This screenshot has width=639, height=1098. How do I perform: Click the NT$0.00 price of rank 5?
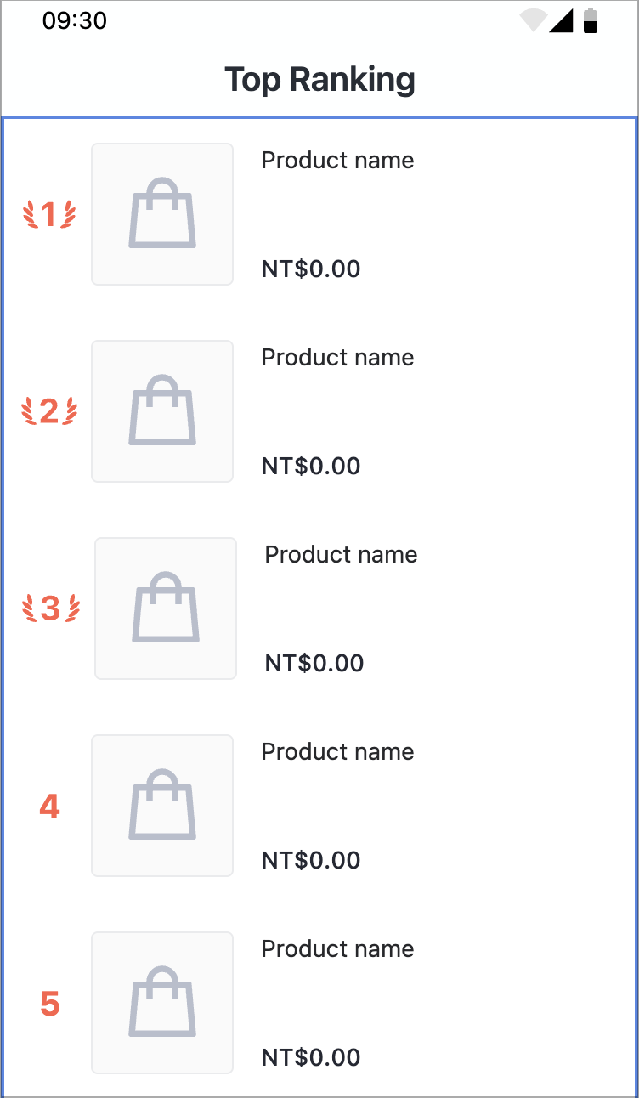pyautogui.click(x=311, y=1058)
